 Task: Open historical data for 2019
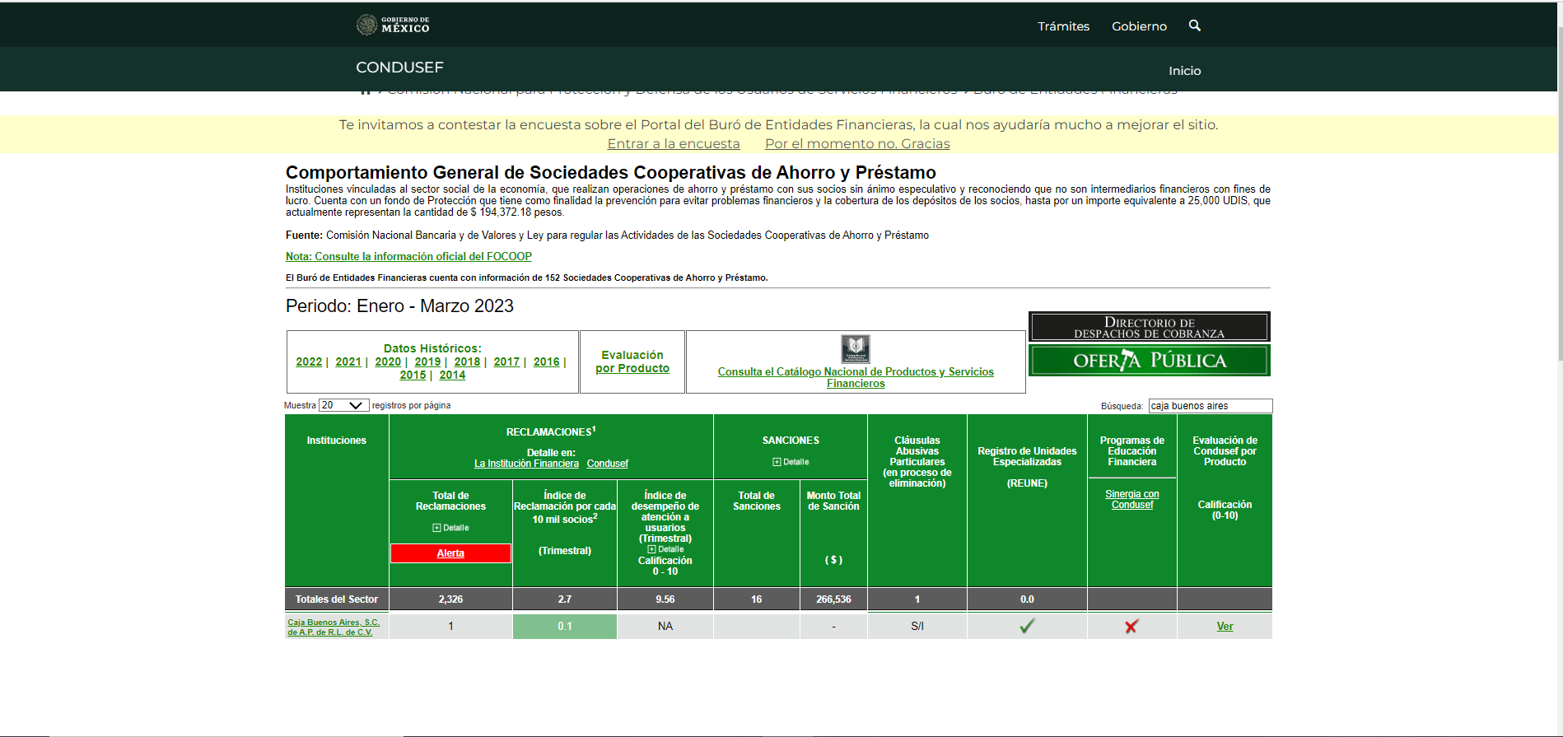(427, 362)
